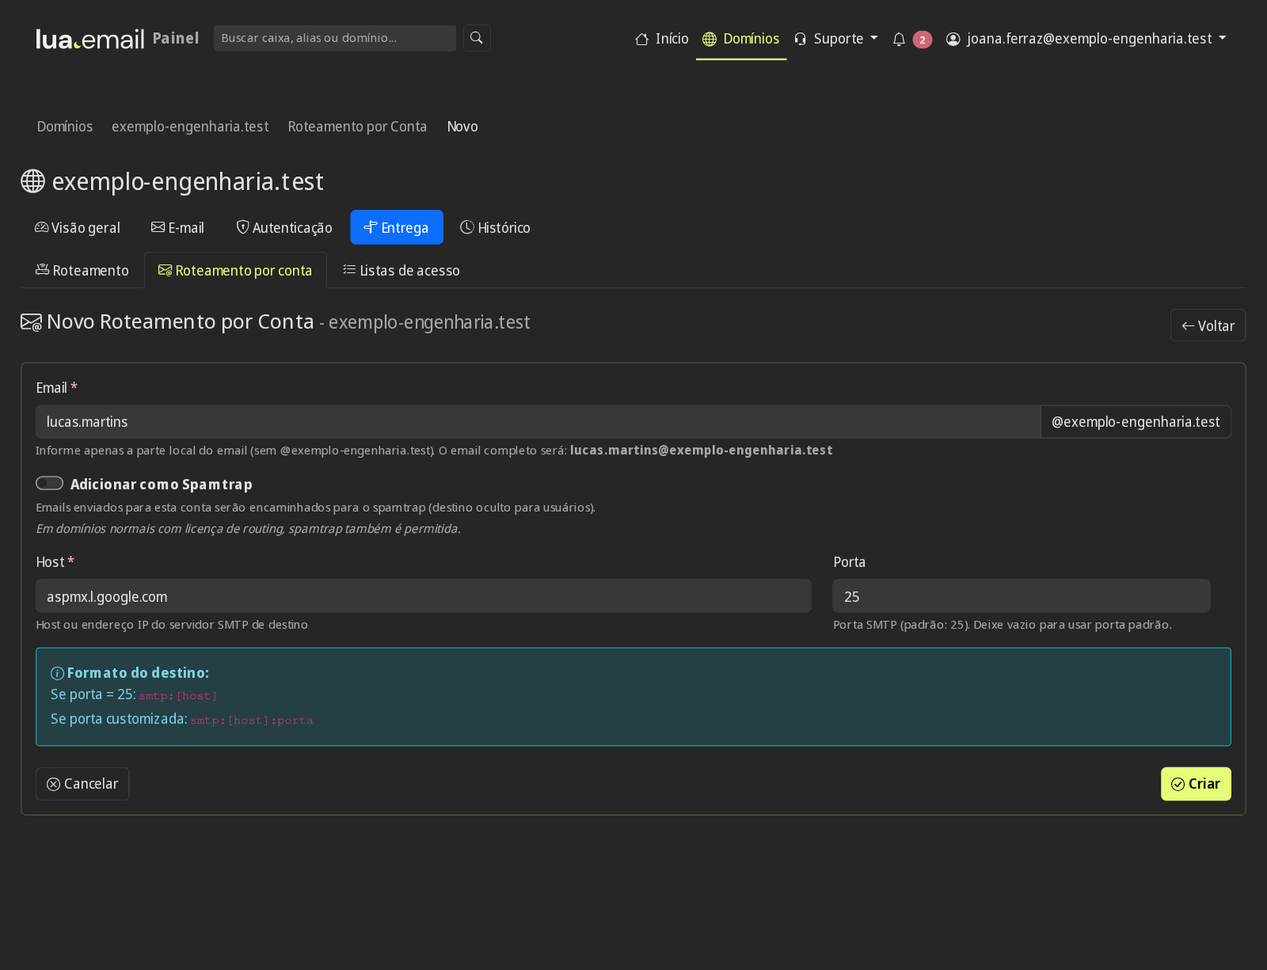Image resolution: width=1267 pixels, height=970 pixels.
Task: Open the notifications bell
Action: coord(899,39)
